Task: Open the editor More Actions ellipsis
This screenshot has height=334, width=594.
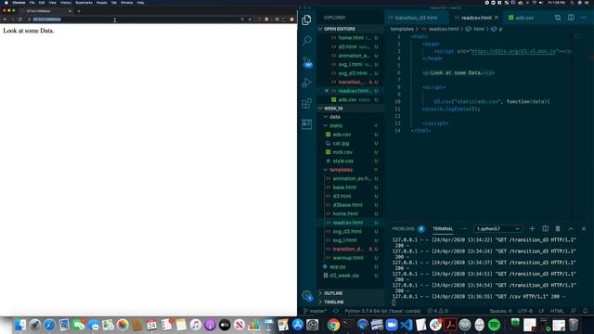Action: (x=584, y=18)
